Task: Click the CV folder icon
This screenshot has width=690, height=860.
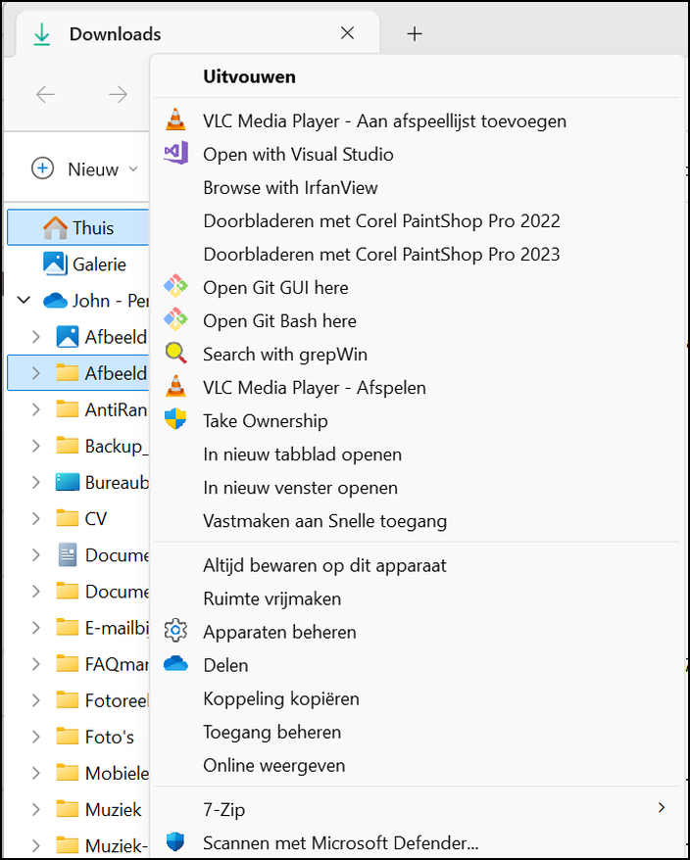Action: click(x=68, y=518)
